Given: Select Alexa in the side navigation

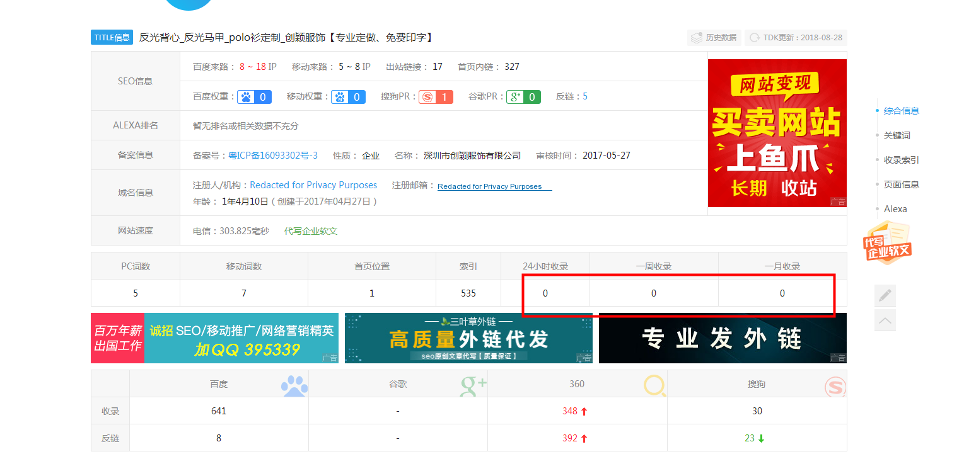Looking at the screenshot, I should coord(895,209).
